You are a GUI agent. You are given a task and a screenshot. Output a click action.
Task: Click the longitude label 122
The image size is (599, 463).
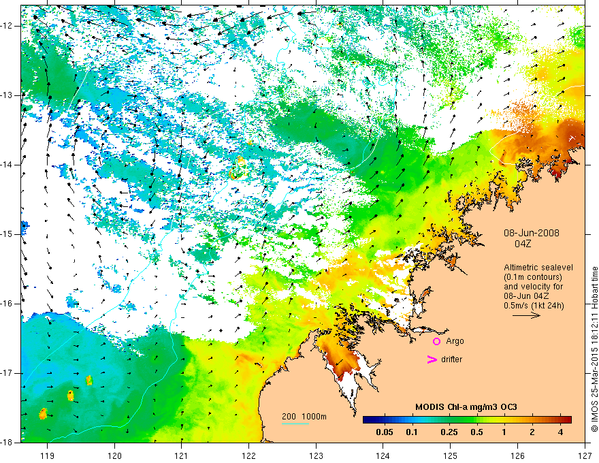click(248, 456)
